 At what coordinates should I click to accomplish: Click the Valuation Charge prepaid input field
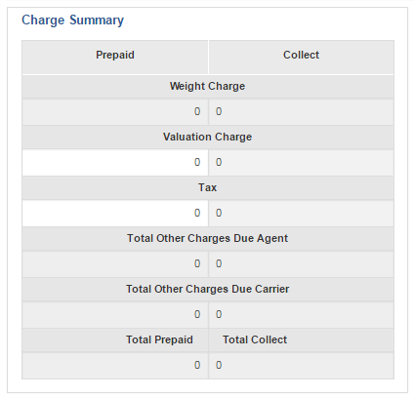point(115,162)
